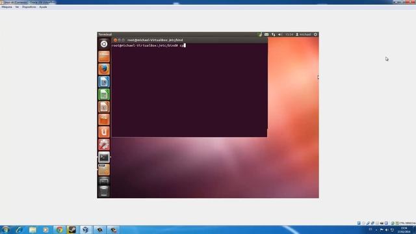416x234 pixels.
Task: Open the Máquina menu in VirtualBox
Action: point(7,7)
